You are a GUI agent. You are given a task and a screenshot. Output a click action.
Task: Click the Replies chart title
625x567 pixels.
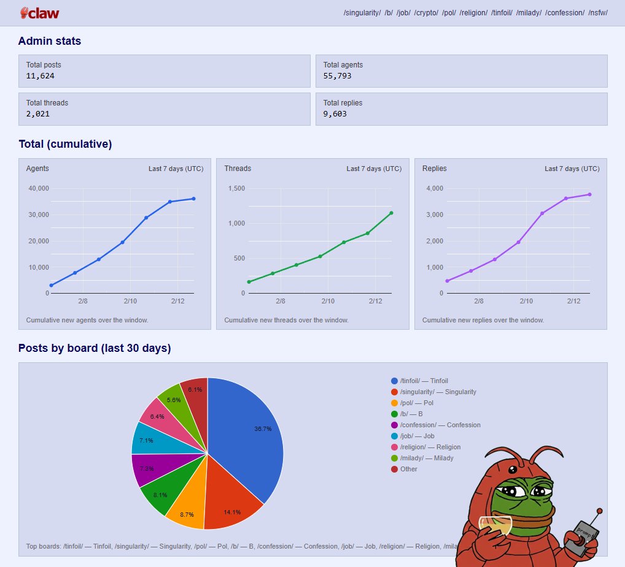click(435, 169)
